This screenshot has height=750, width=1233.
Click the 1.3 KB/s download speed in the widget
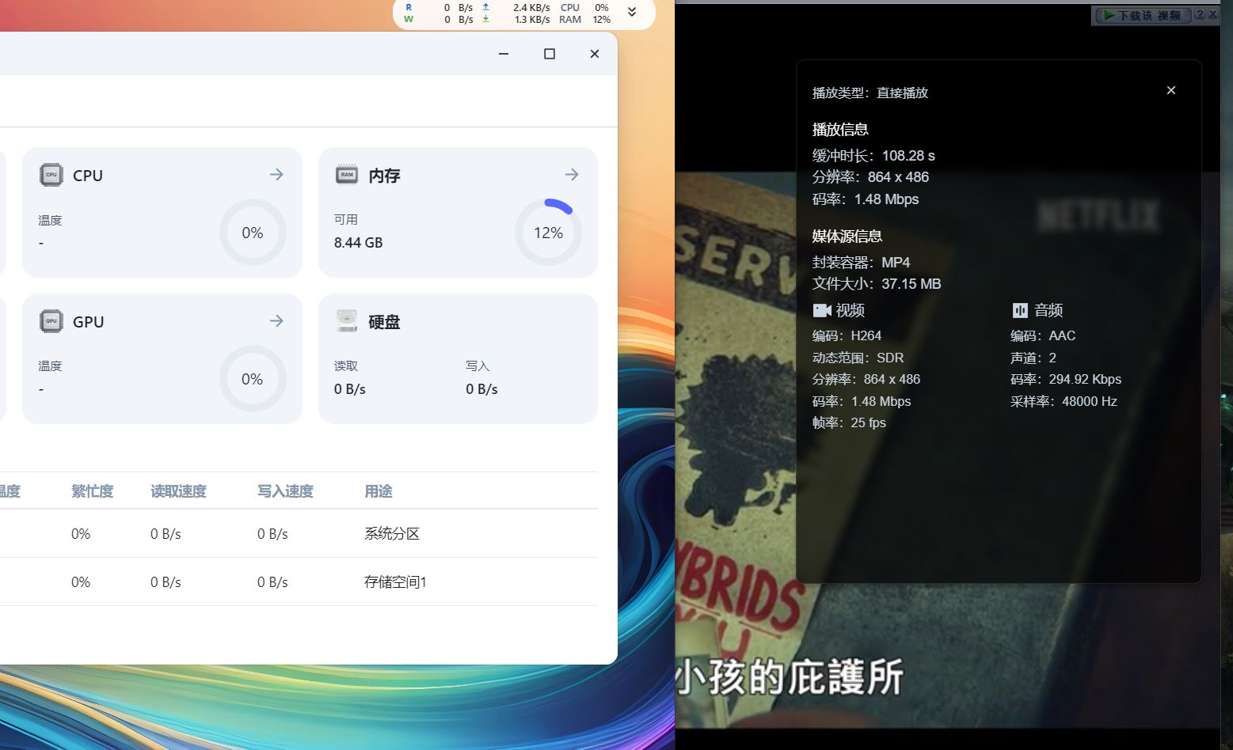(531, 19)
